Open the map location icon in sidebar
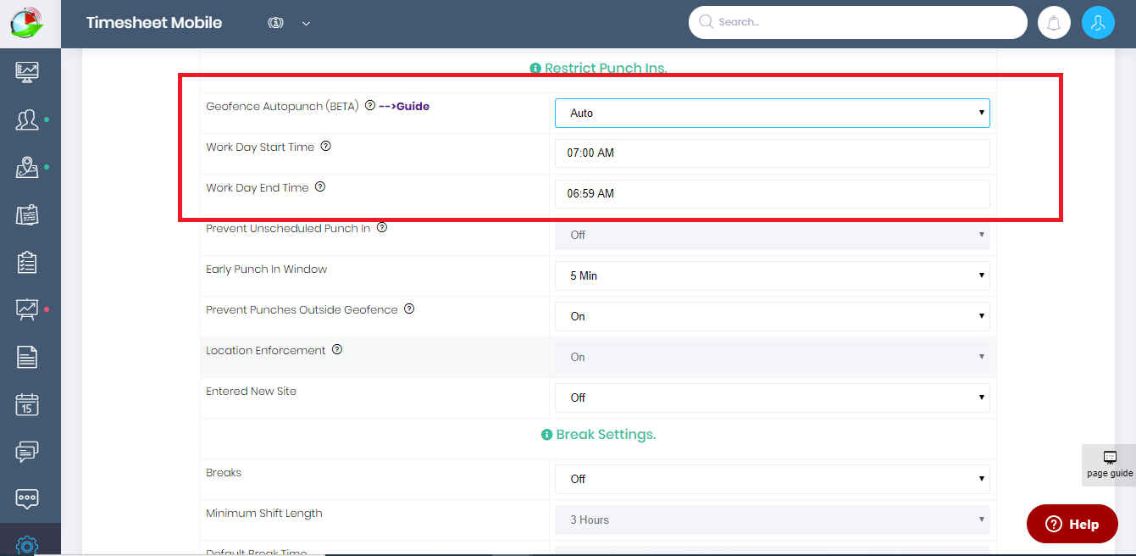The width and height of the screenshot is (1136, 556). pos(27,168)
